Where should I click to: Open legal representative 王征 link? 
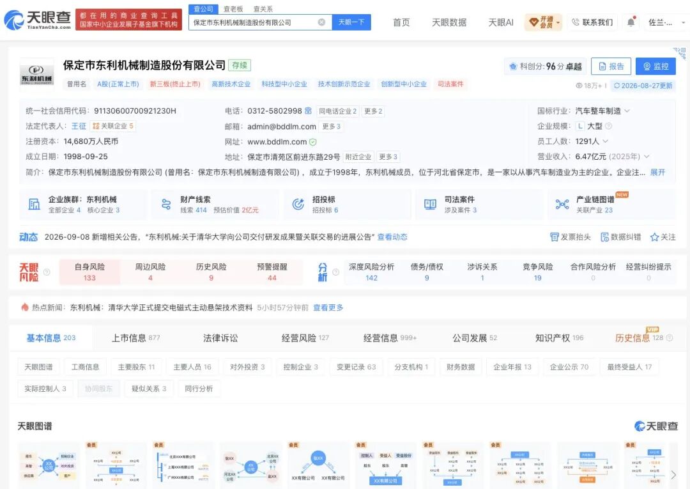pyautogui.click(x=79, y=127)
